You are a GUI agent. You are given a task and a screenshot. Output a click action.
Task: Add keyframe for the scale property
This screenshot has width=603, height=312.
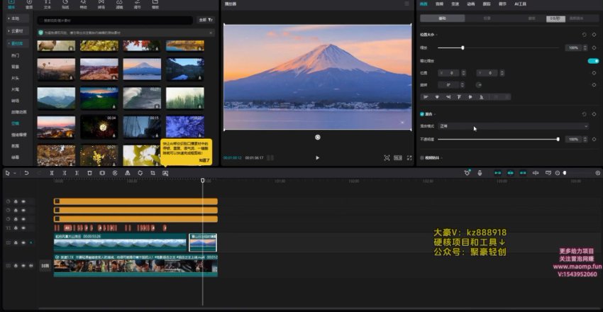click(x=594, y=48)
